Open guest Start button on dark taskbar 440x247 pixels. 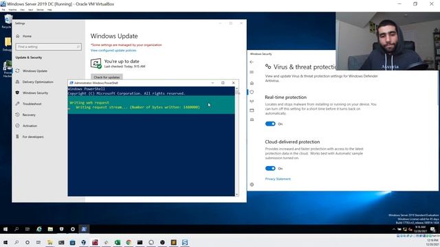click(x=5, y=229)
